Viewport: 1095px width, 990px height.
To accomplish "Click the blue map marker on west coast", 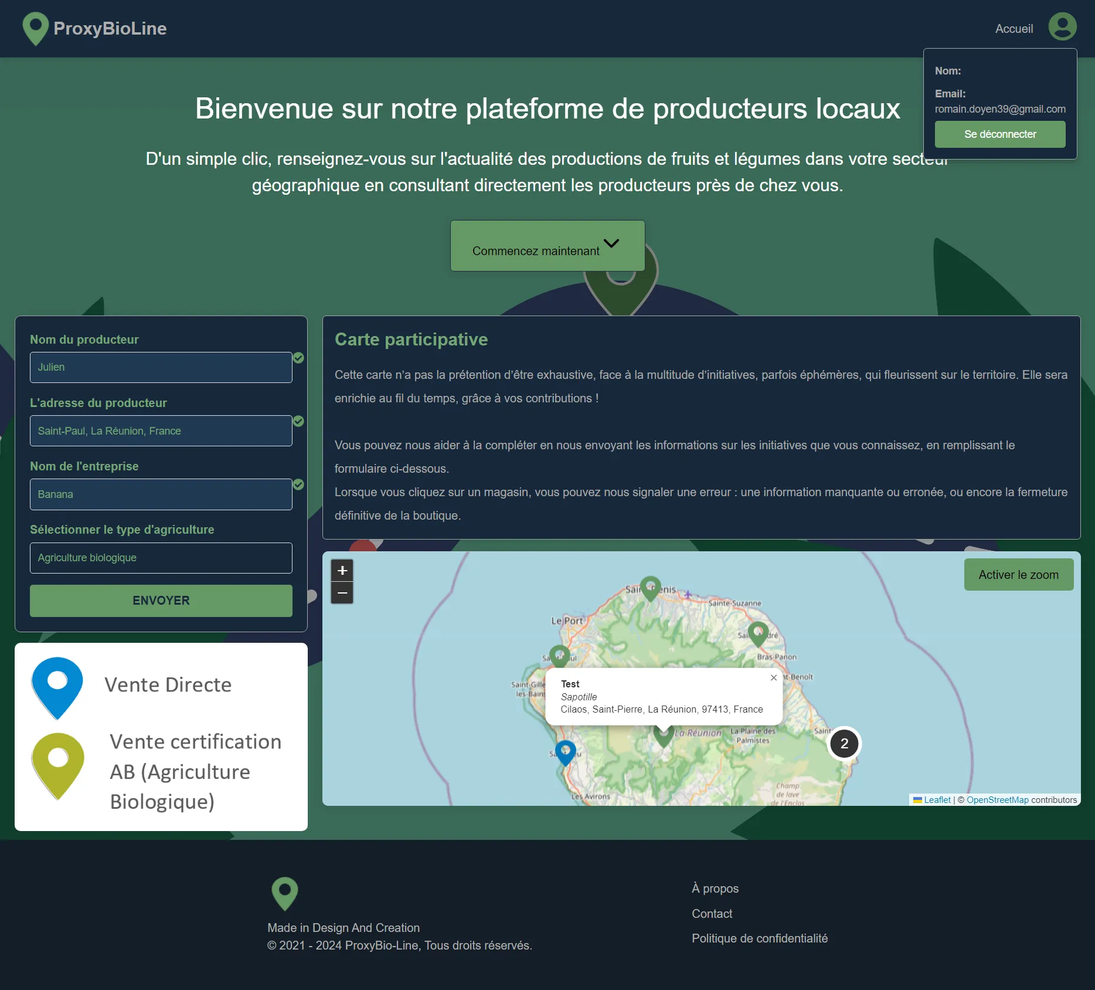I will (x=566, y=752).
